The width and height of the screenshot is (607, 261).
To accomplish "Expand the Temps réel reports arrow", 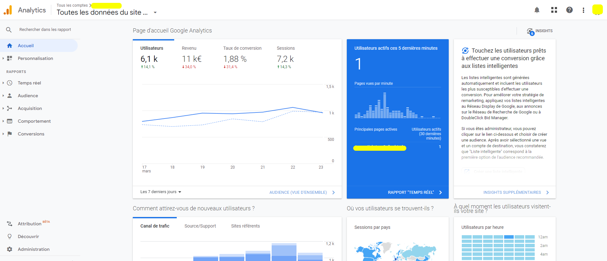I will (x=3, y=83).
